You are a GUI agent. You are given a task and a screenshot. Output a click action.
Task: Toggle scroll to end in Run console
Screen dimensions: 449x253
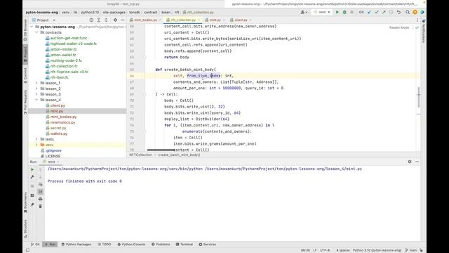tap(41, 192)
